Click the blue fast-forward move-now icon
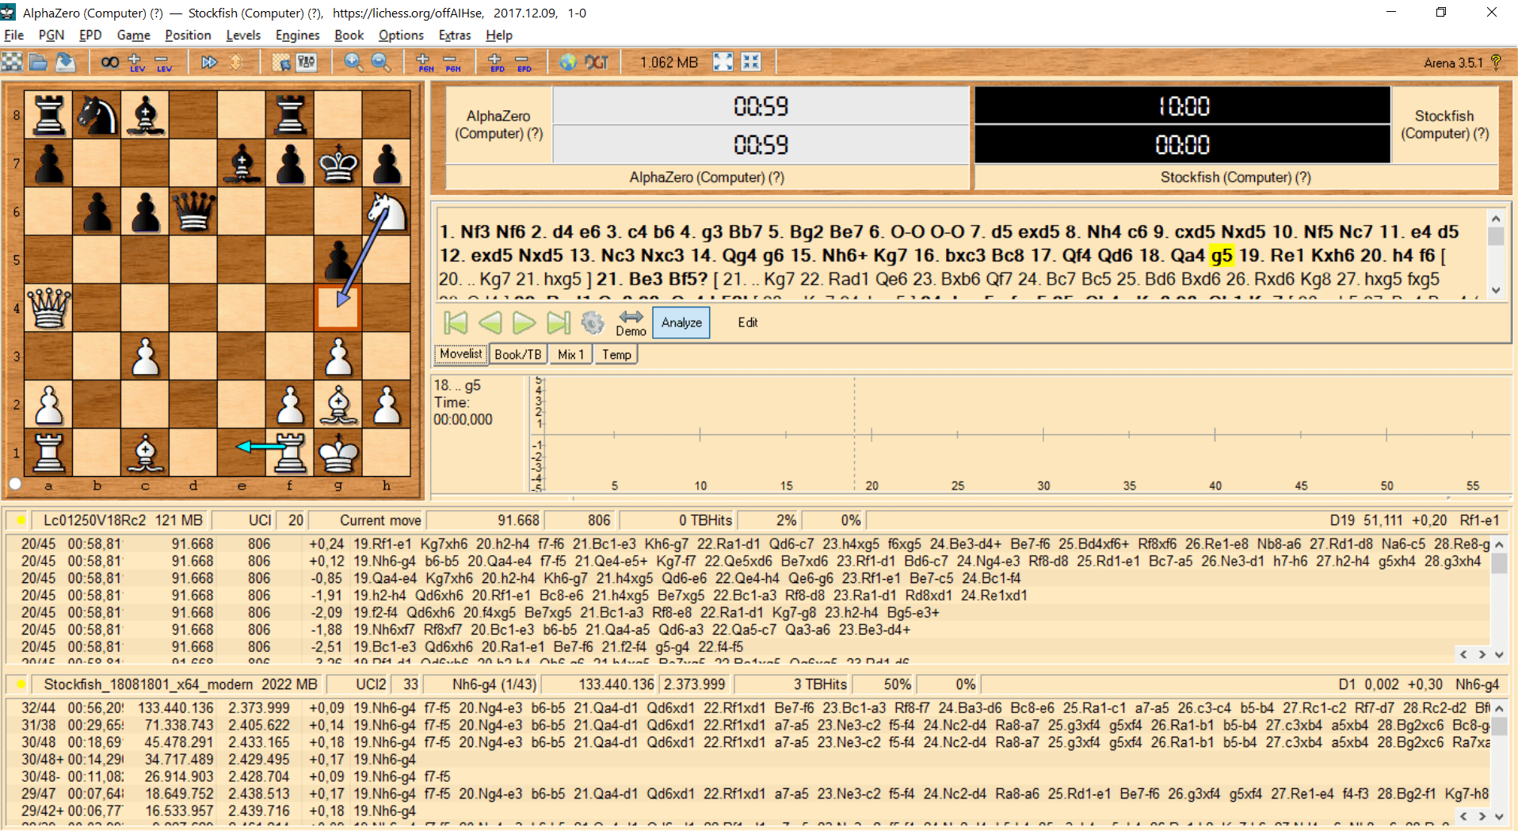Image resolution: width=1518 pixels, height=831 pixels. (209, 62)
